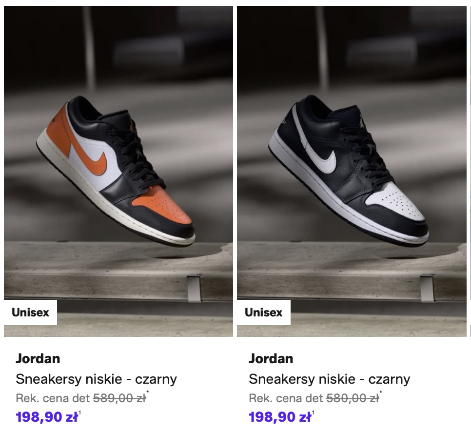Click the 'Rek. cena det' label under the orange sneaker
Viewport: 471px width, 430px height.
click(x=53, y=398)
